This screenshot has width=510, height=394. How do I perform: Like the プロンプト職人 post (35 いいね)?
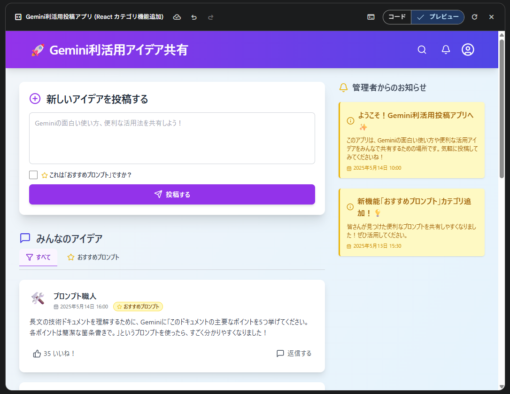[54, 354]
